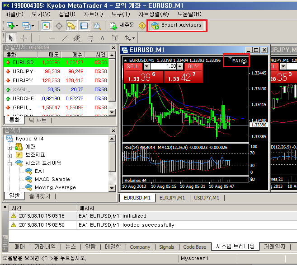This screenshot has width=297, height=265.
Task: Open the 차트정렬(W) menu
Action: pyautogui.click(x=154, y=14)
